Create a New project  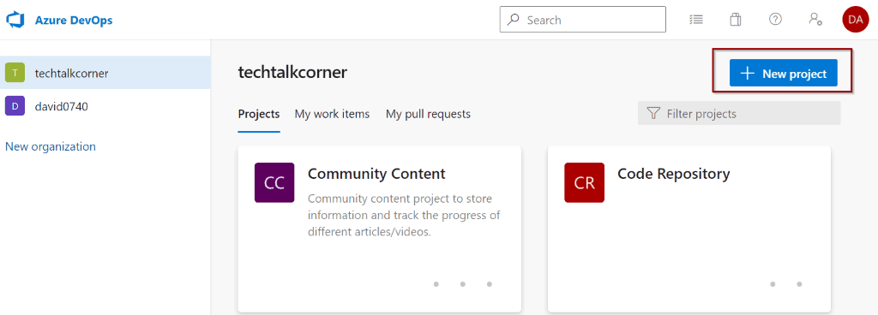click(784, 73)
